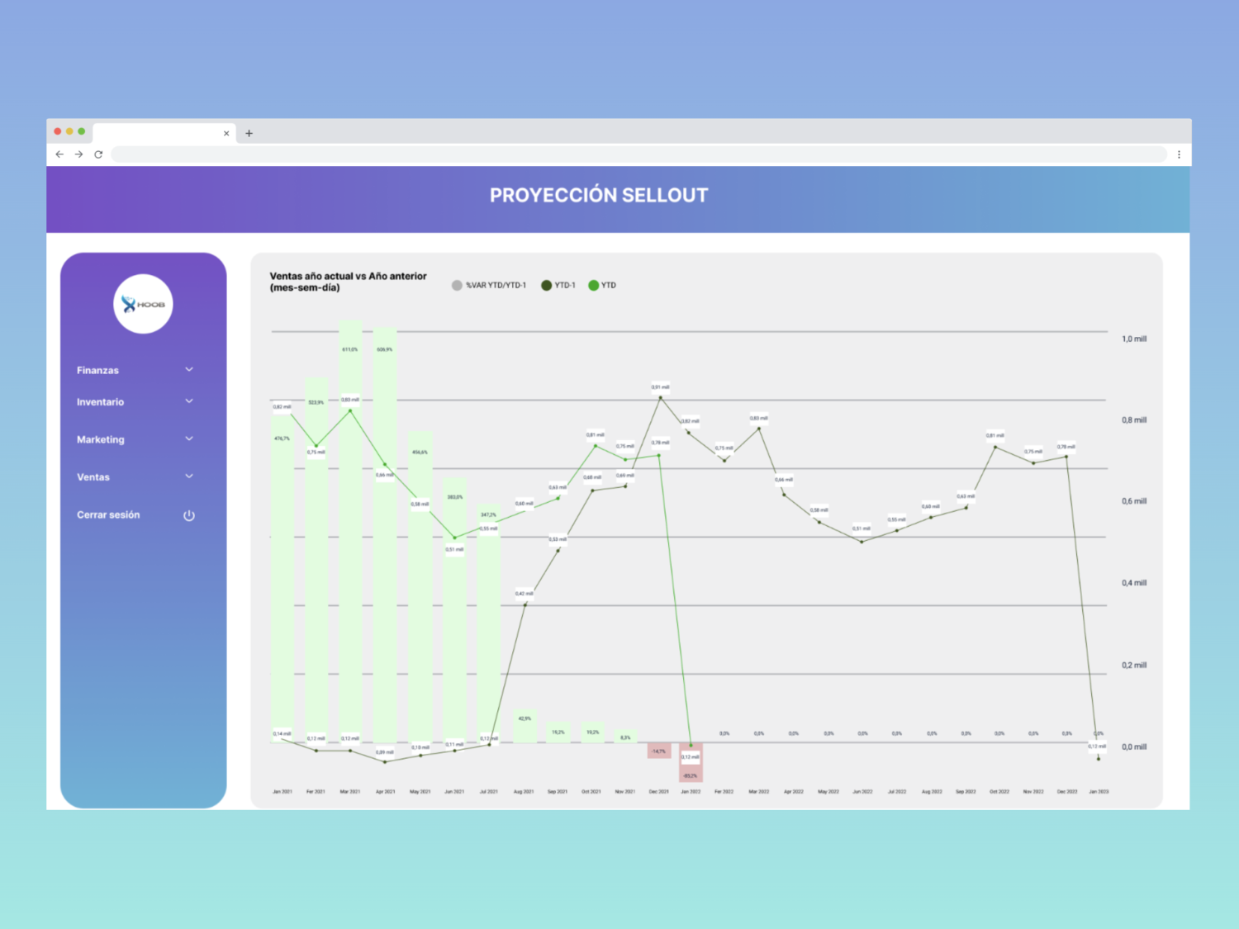Image resolution: width=1239 pixels, height=929 pixels.
Task: Close the current browser tab
Action: tap(226, 133)
